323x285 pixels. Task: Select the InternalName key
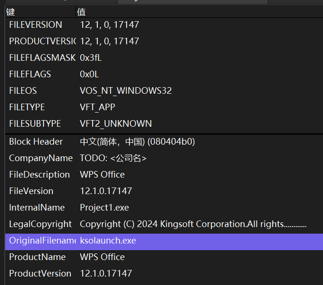[x=37, y=207]
